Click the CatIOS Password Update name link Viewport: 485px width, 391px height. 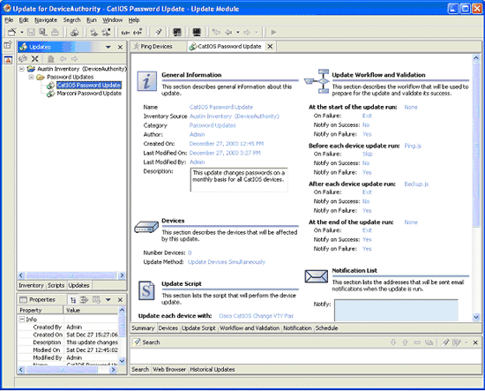(x=221, y=107)
